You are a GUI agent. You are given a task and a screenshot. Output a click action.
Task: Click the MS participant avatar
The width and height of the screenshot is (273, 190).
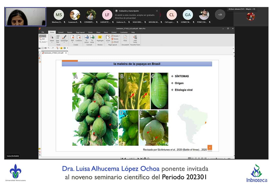[x=59, y=15]
